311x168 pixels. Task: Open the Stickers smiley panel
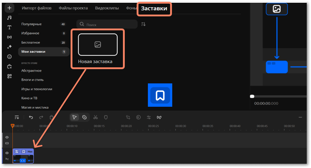[9, 57]
